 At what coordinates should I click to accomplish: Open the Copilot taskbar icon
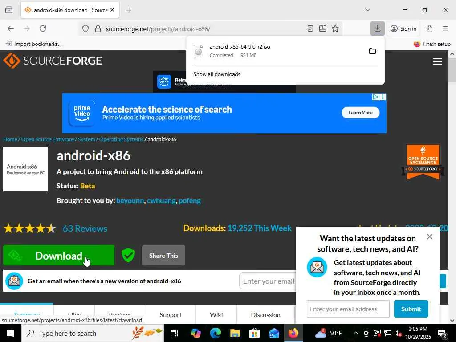tap(196, 333)
